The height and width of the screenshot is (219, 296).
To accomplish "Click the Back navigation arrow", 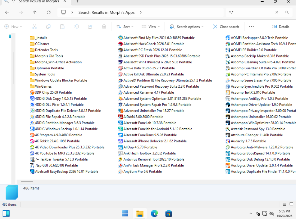I will point(7,12).
